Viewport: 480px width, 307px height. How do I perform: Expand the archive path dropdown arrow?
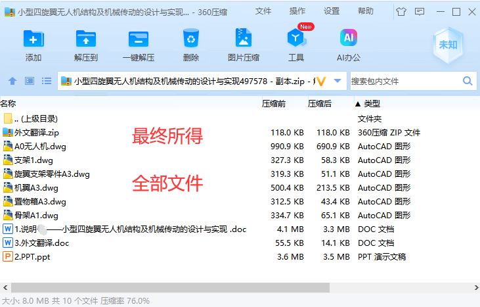[338, 81]
